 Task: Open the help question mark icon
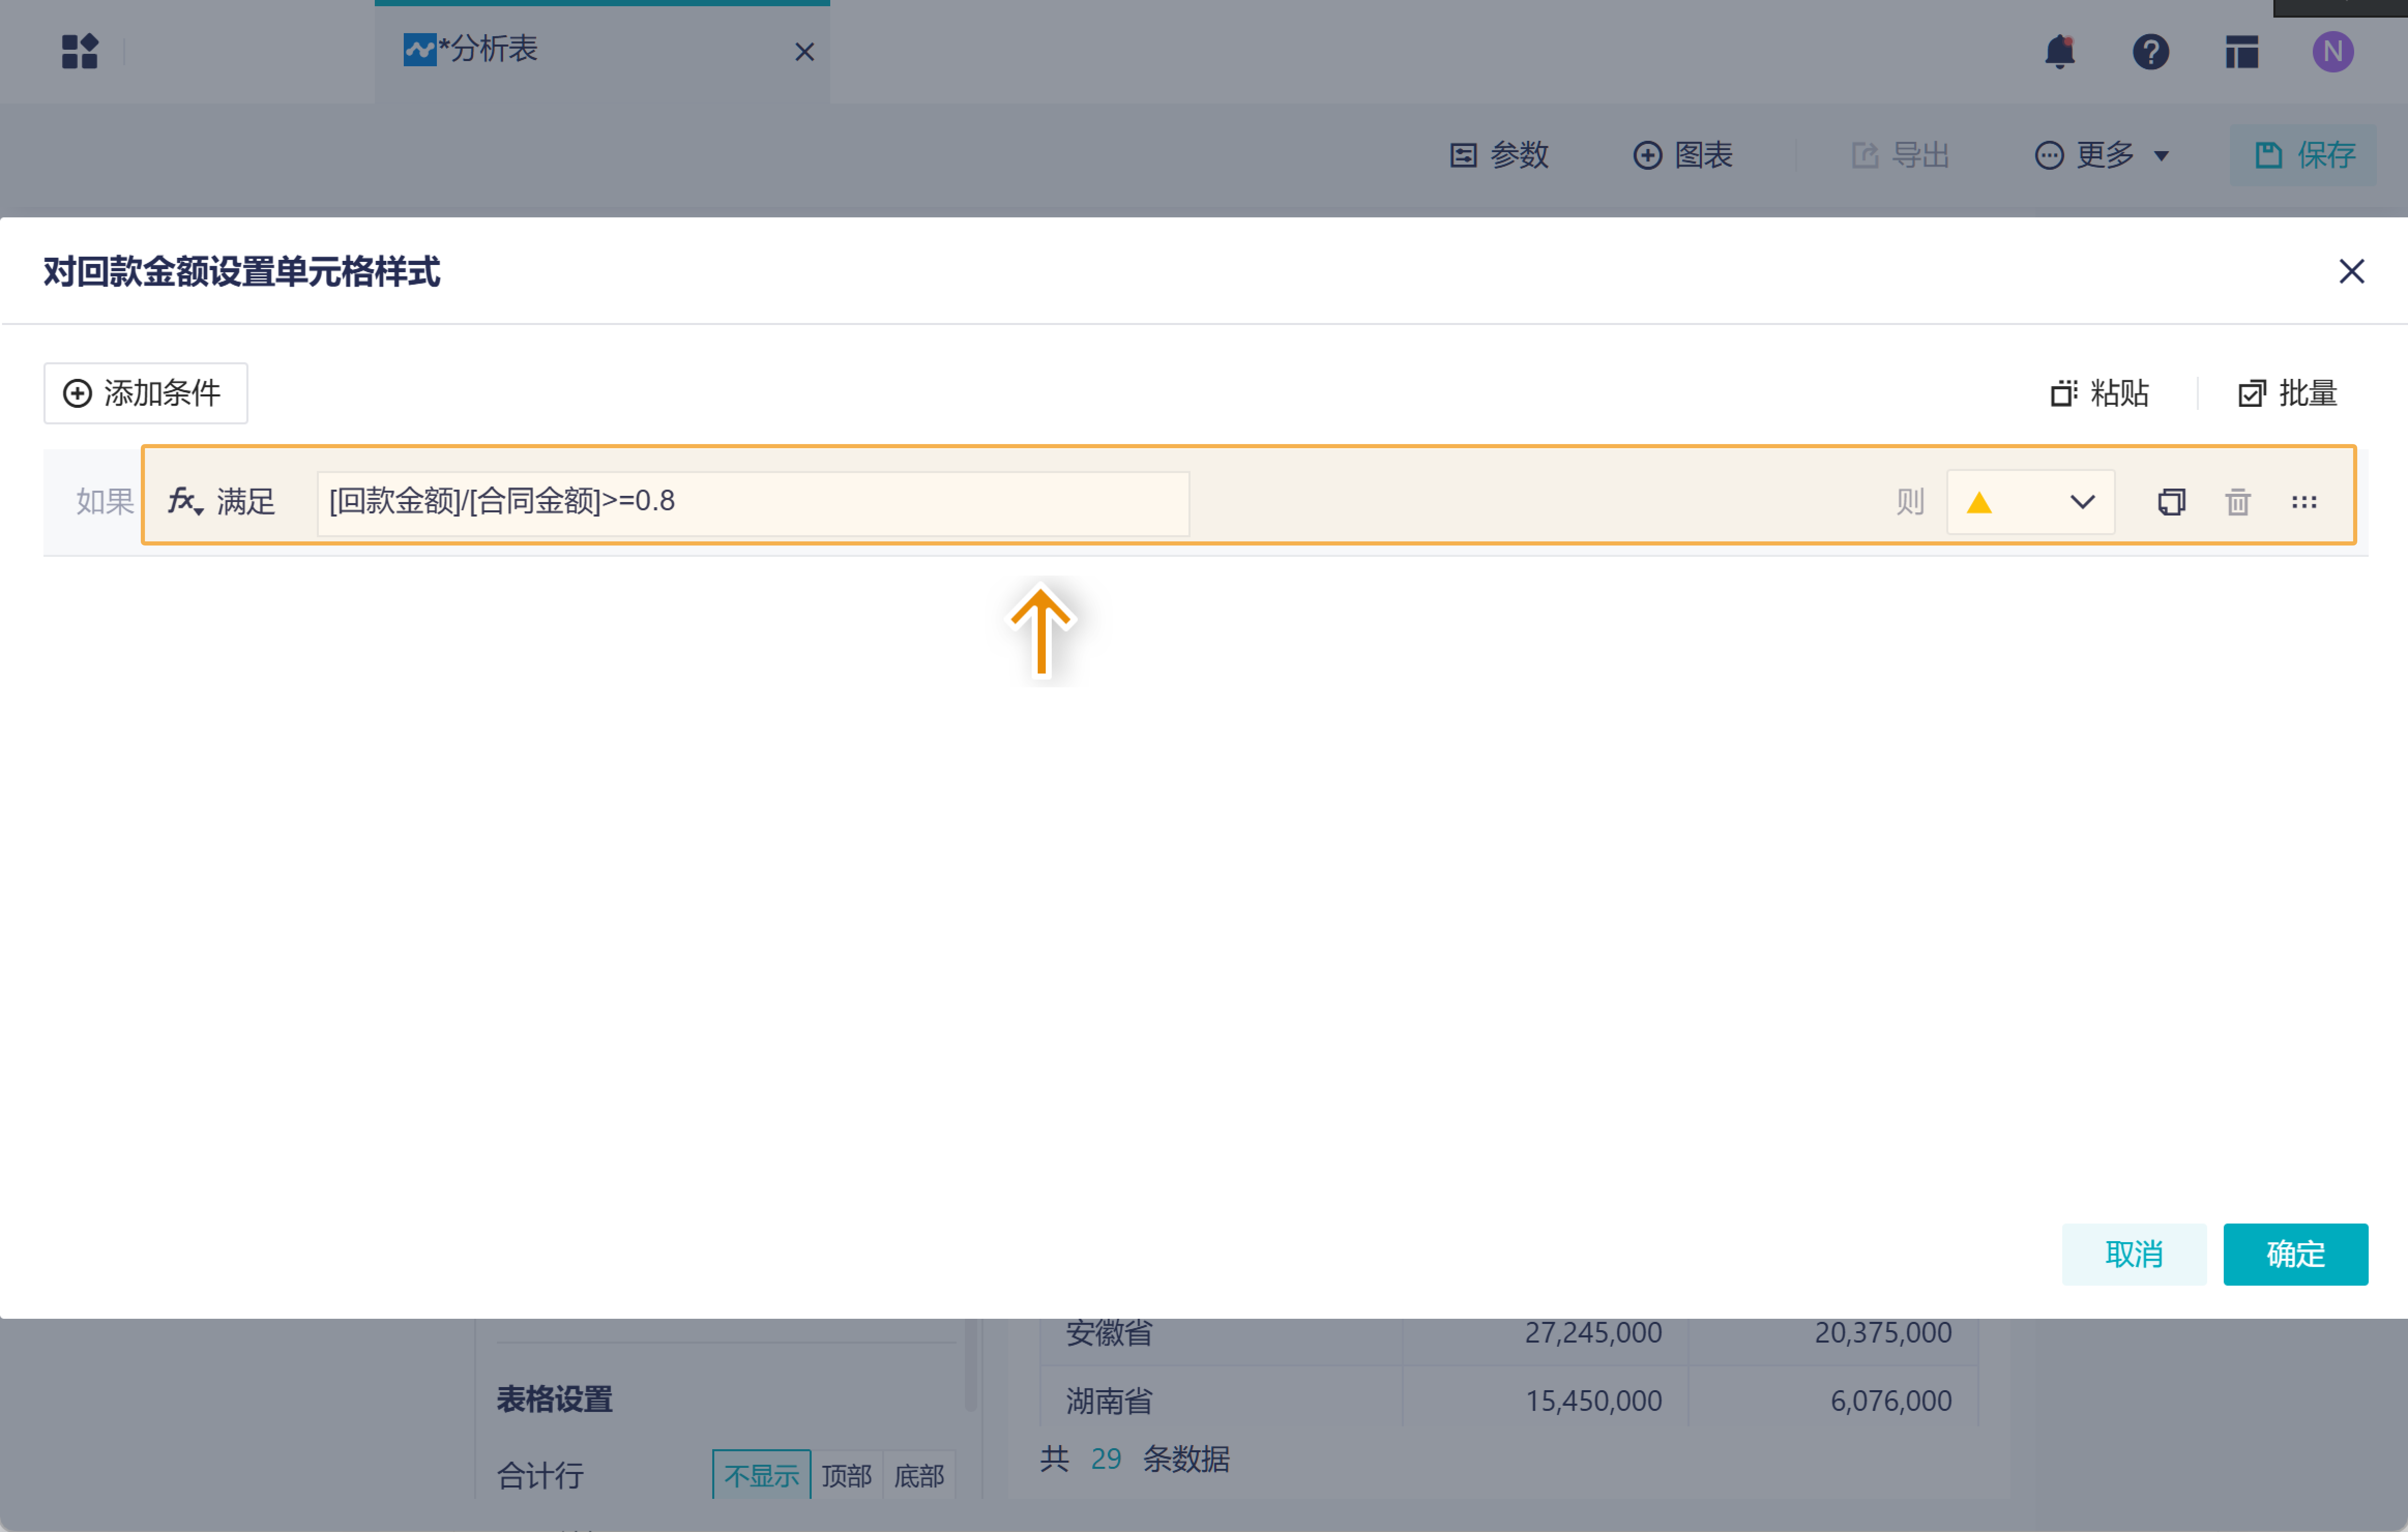(x=2150, y=51)
